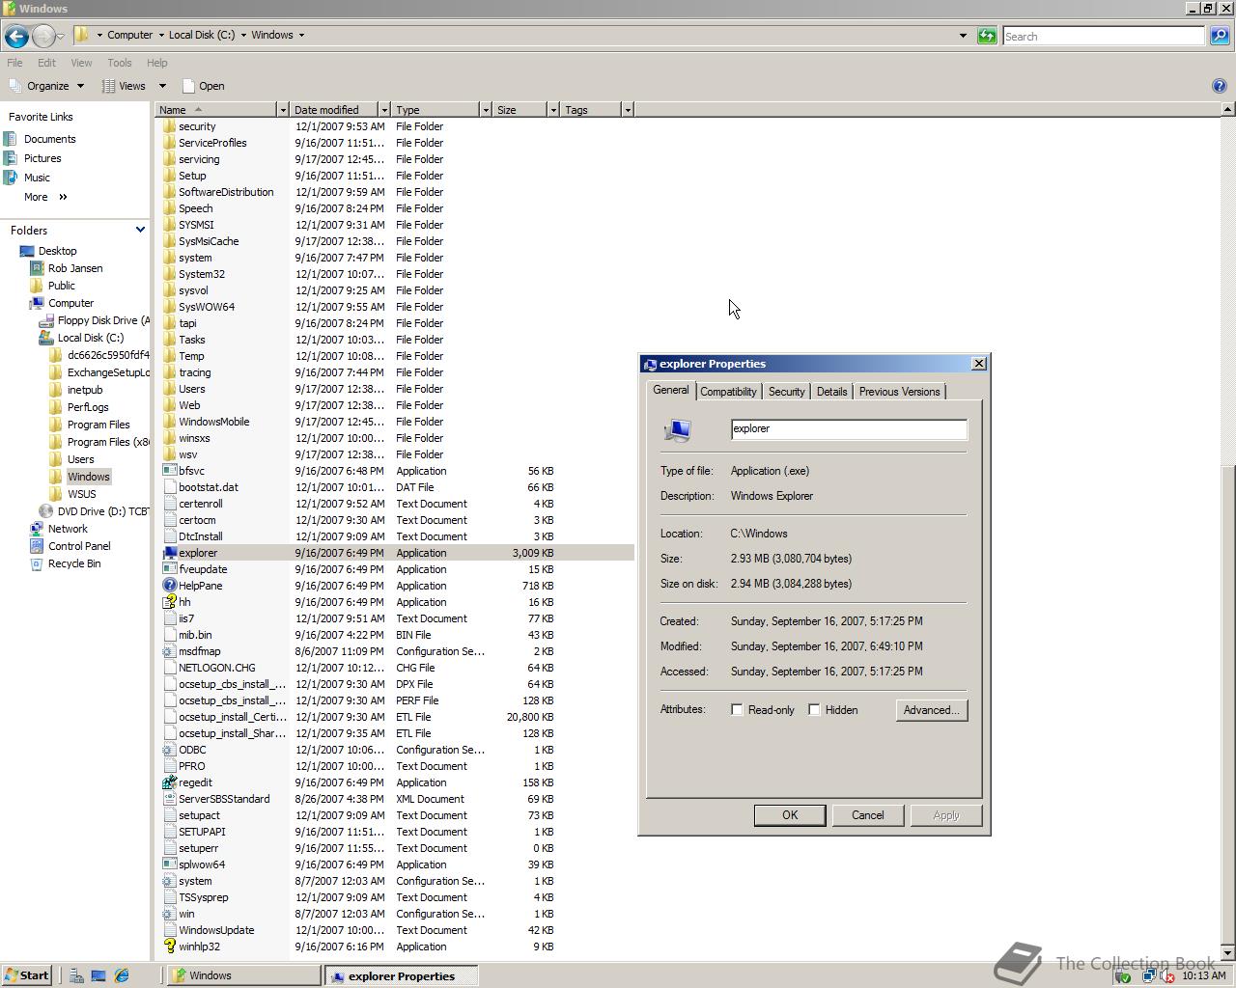Click the Advanced... attributes button
Image resolution: width=1236 pixels, height=988 pixels.
click(x=931, y=710)
